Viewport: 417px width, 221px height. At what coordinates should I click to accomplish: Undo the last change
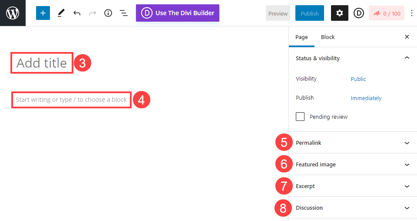(77, 13)
